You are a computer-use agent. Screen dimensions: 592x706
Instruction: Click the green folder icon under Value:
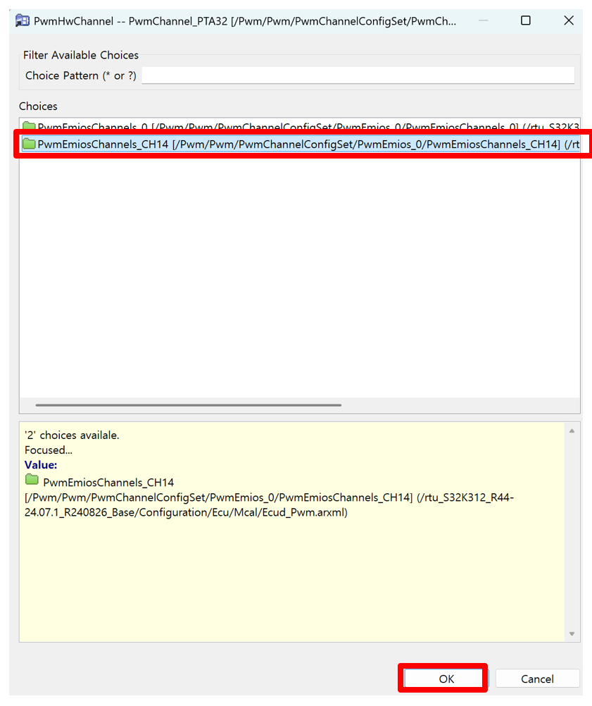[32, 481]
